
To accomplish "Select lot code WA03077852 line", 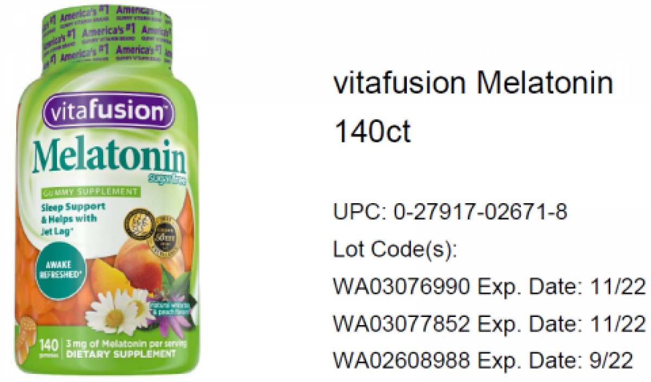I will click(489, 324).
